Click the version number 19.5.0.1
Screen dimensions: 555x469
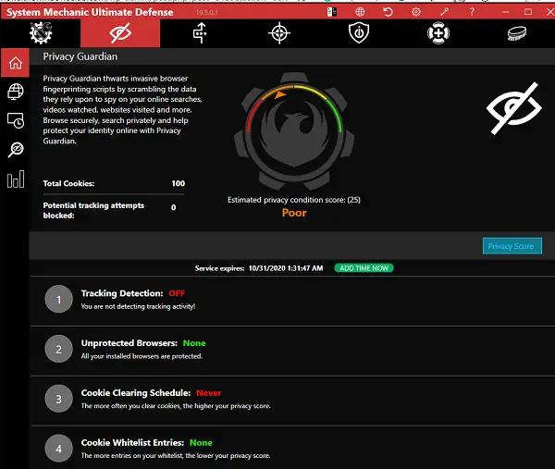point(206,12)
